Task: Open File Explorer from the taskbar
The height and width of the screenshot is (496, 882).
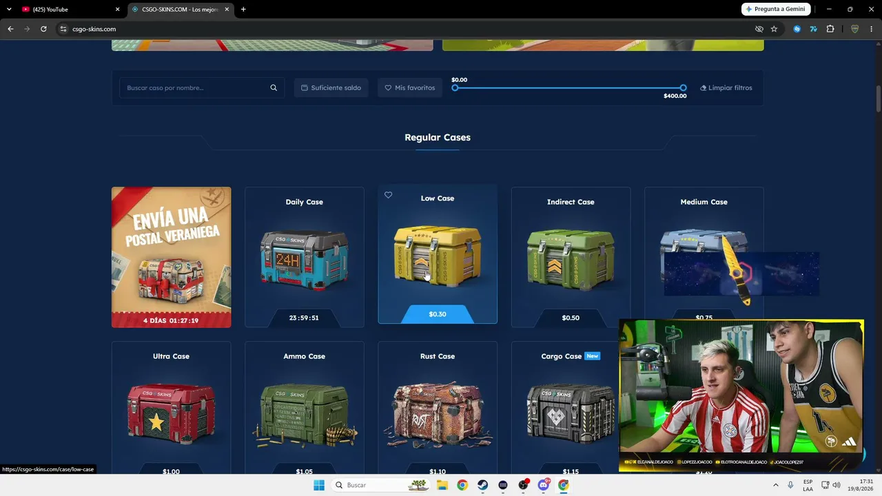Action: pyautogui.click(x=442, y=485)
